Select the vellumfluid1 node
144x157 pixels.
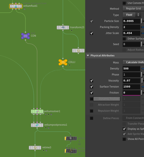pyautogui.click(x=16, y=6)
